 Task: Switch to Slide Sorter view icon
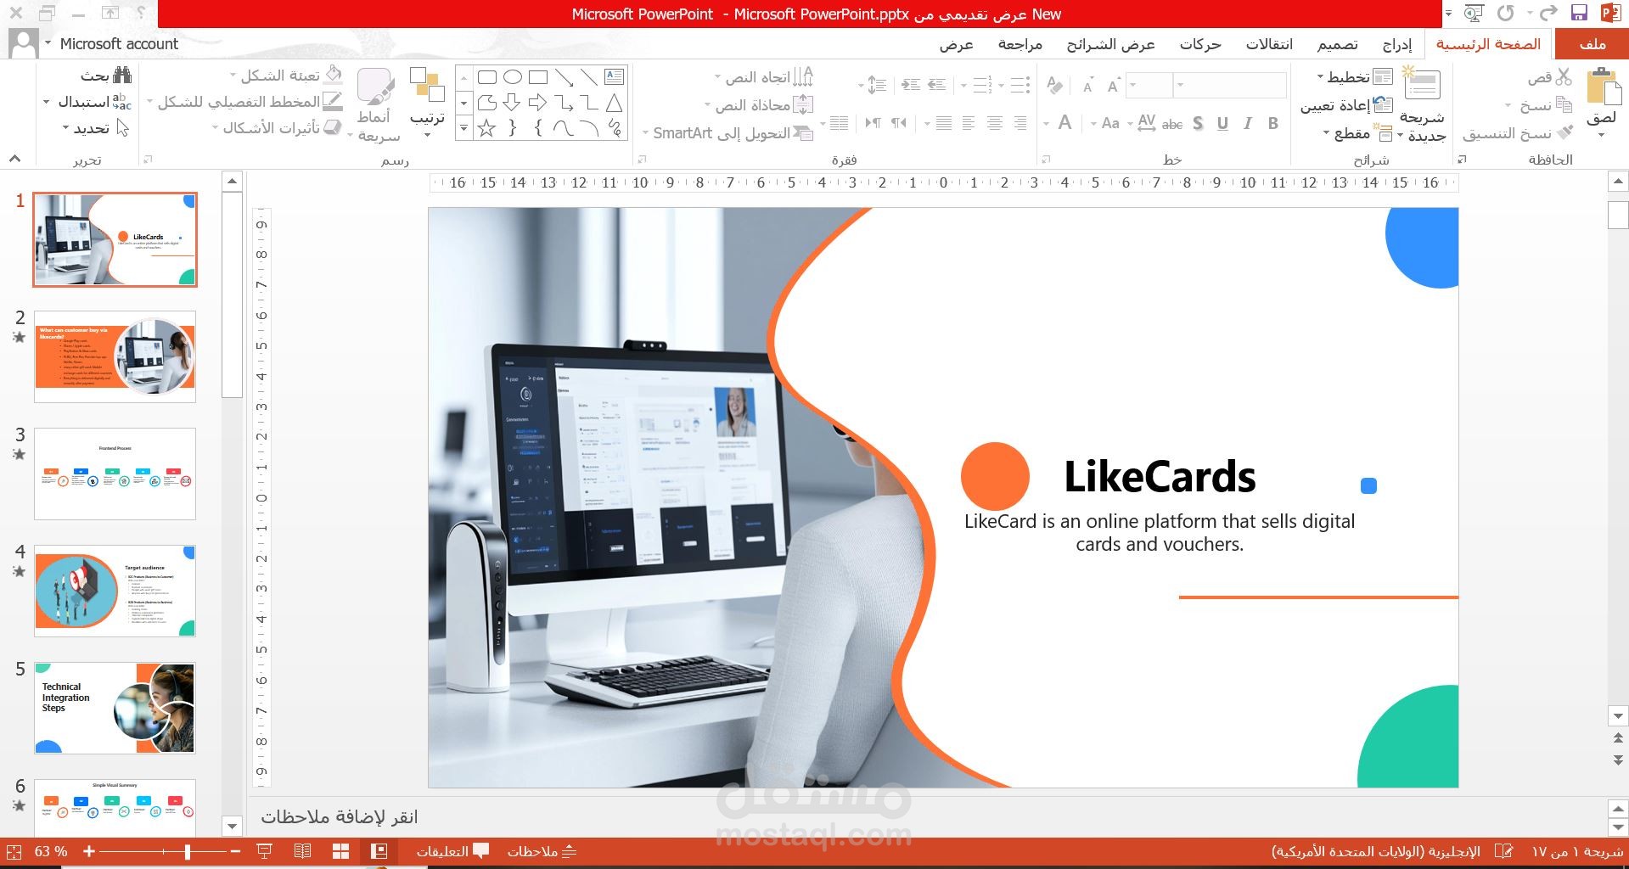point(340,851)
